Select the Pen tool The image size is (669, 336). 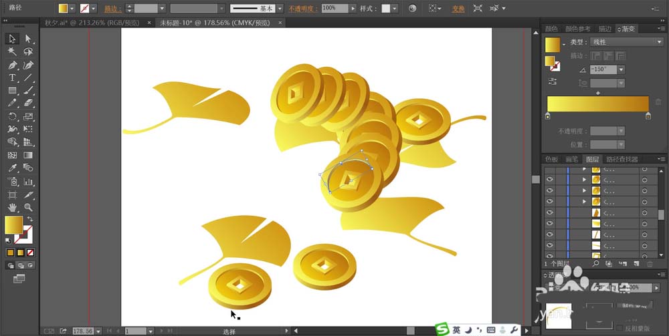pos(12,65)
